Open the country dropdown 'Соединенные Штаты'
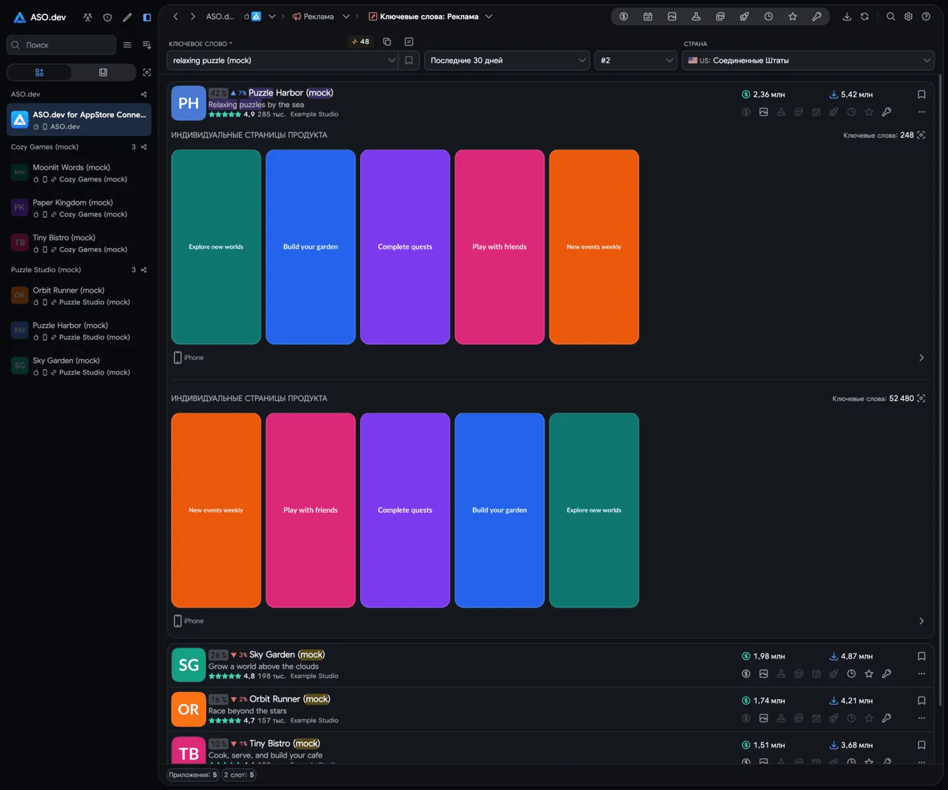 pyautogui.click(x=808, y=61)
